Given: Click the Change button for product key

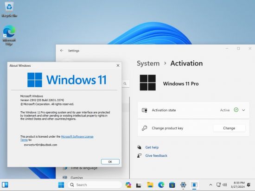Looking at the screenshot, I should (229, 128).
